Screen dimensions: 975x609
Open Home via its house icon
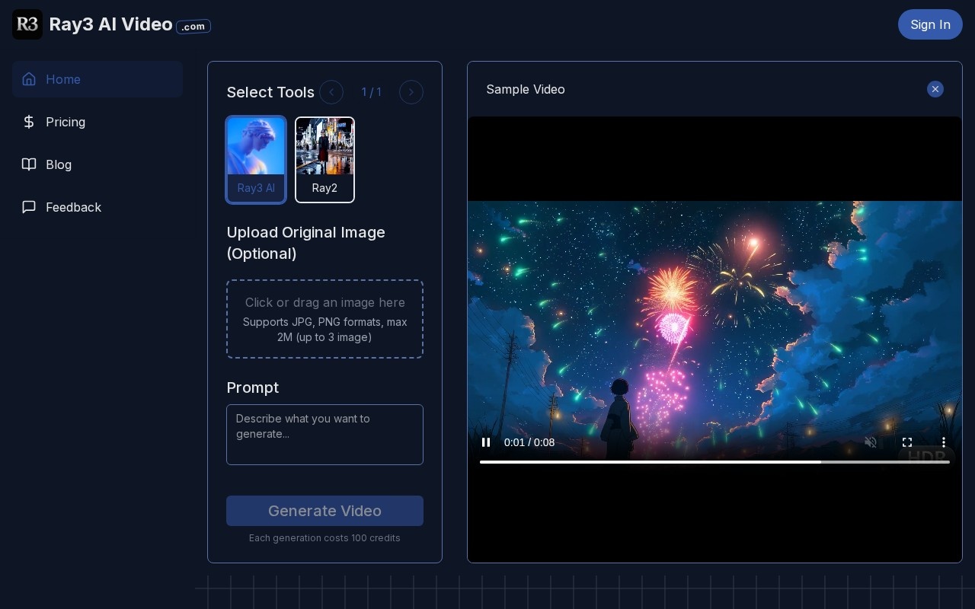(29, 79)
